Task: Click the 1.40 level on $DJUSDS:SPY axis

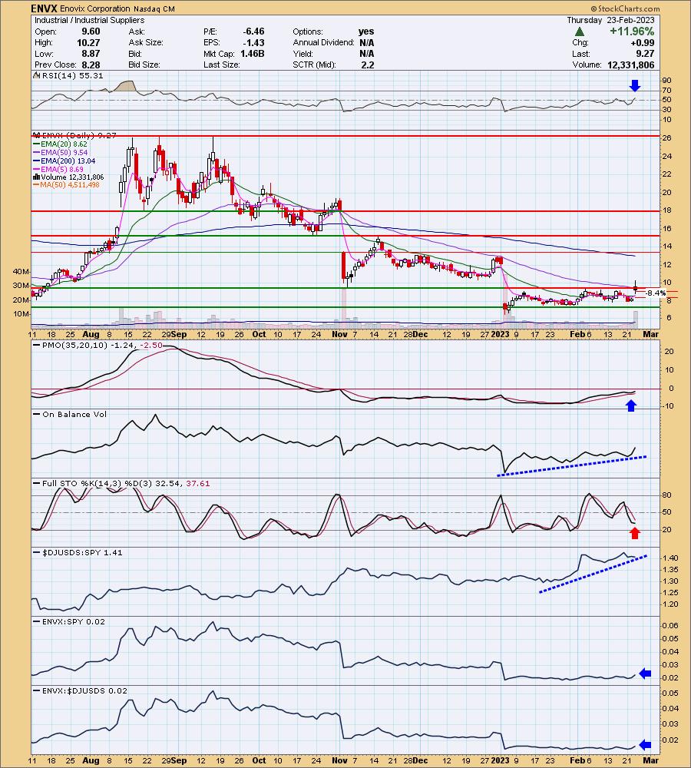Action: (670, 558)
